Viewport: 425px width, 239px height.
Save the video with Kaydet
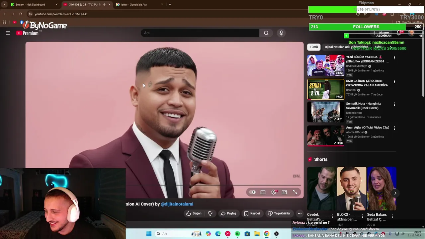252,213
